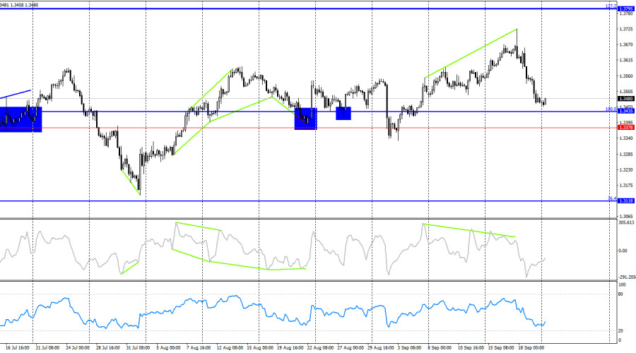Click the small blue rectangle near 27 Aug
Screen dimensions: 636x353
click(343, 113)
